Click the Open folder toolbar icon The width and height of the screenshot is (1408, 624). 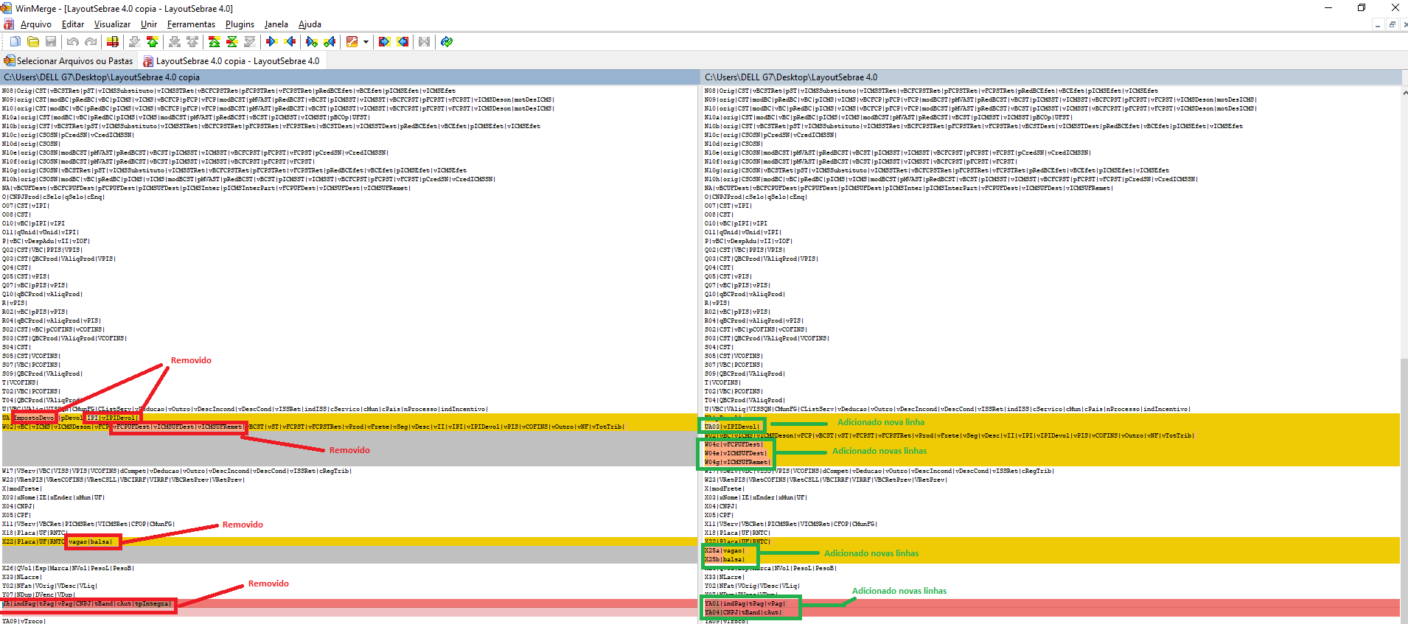pyautogui.click(x=33, y=42)
